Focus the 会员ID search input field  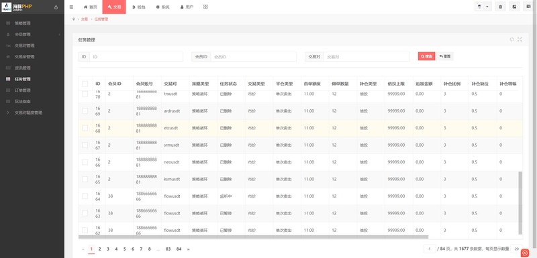point(253,57)
